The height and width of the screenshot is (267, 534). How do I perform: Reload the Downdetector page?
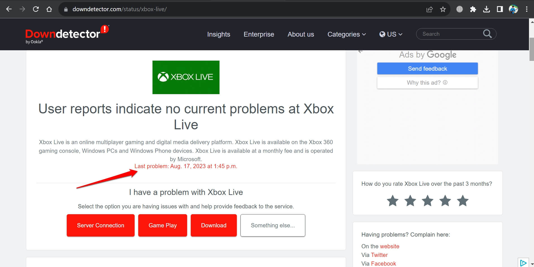tap(36, 9)
